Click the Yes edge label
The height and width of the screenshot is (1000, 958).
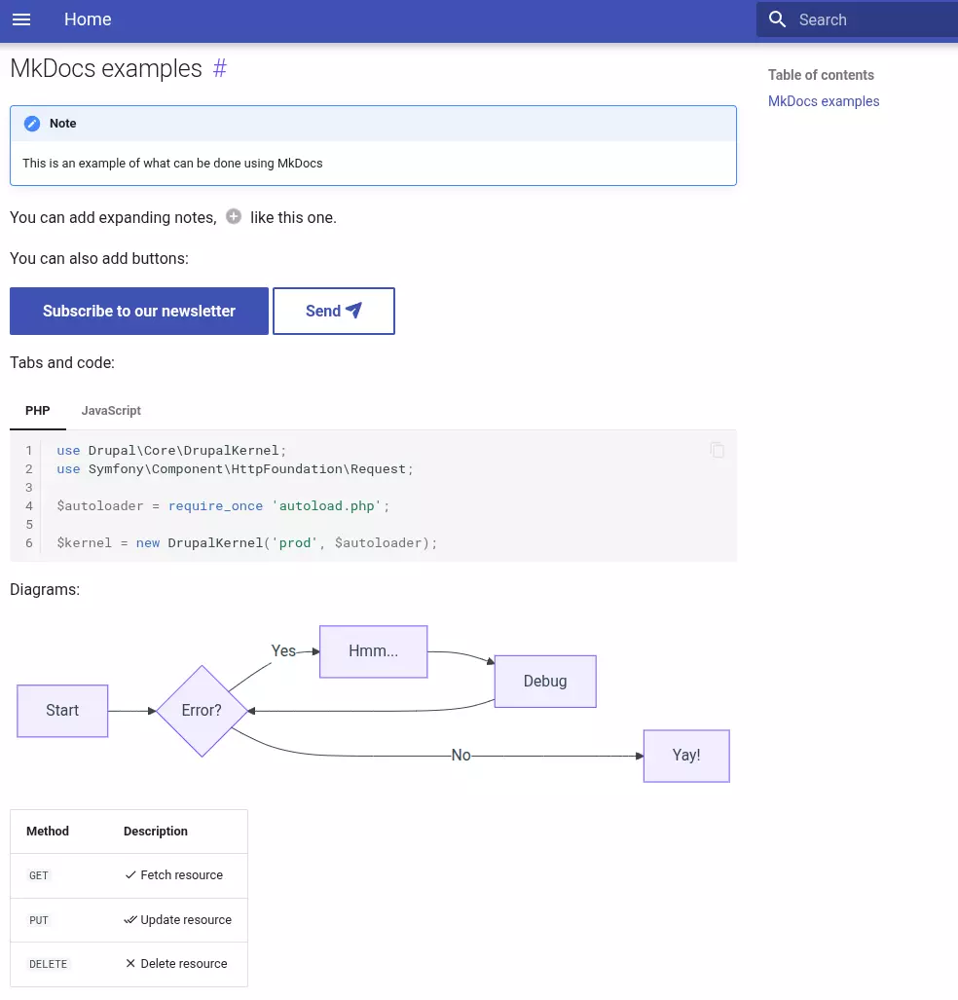coord(283,651)
